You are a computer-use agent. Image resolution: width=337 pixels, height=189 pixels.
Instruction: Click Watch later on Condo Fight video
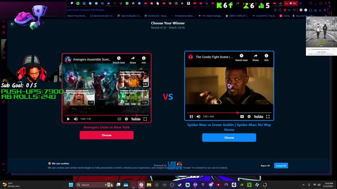coord(241,57)
